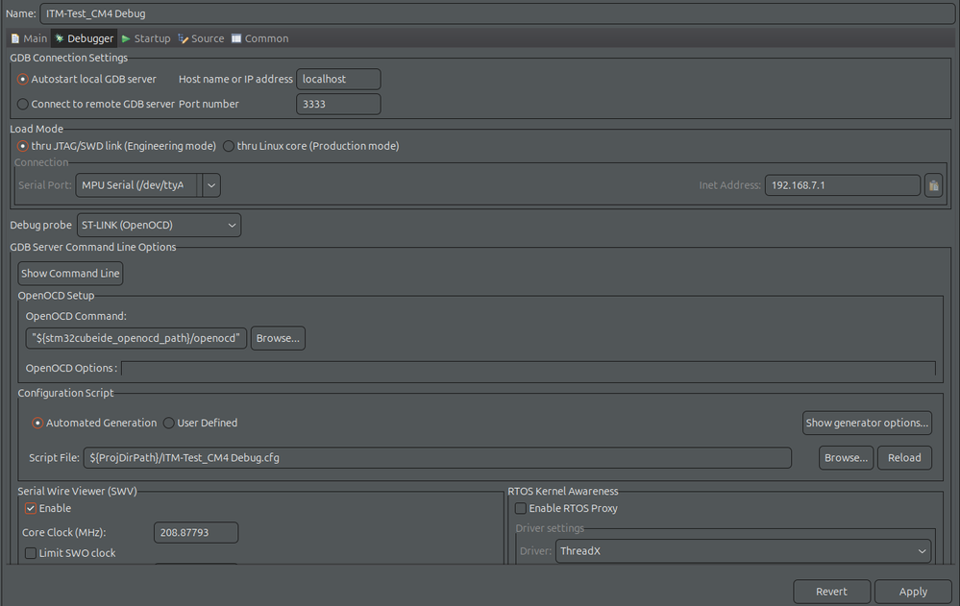Disable Serial Wire Viewer by unchecking Enable
Screen dimensions: 960x606
30,508
